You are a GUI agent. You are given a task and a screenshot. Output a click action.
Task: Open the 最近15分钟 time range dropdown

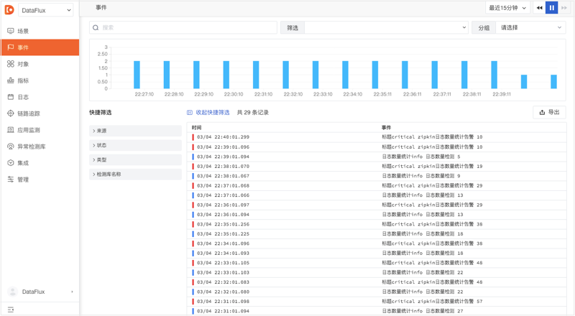click(507, 8)
